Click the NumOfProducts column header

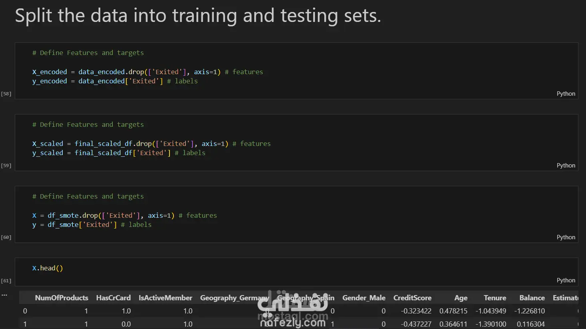[x=62, y=298]
